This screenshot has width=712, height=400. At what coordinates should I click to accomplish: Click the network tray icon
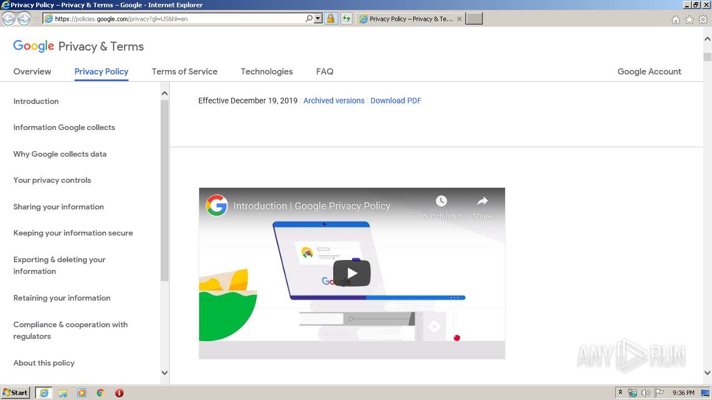632,393
